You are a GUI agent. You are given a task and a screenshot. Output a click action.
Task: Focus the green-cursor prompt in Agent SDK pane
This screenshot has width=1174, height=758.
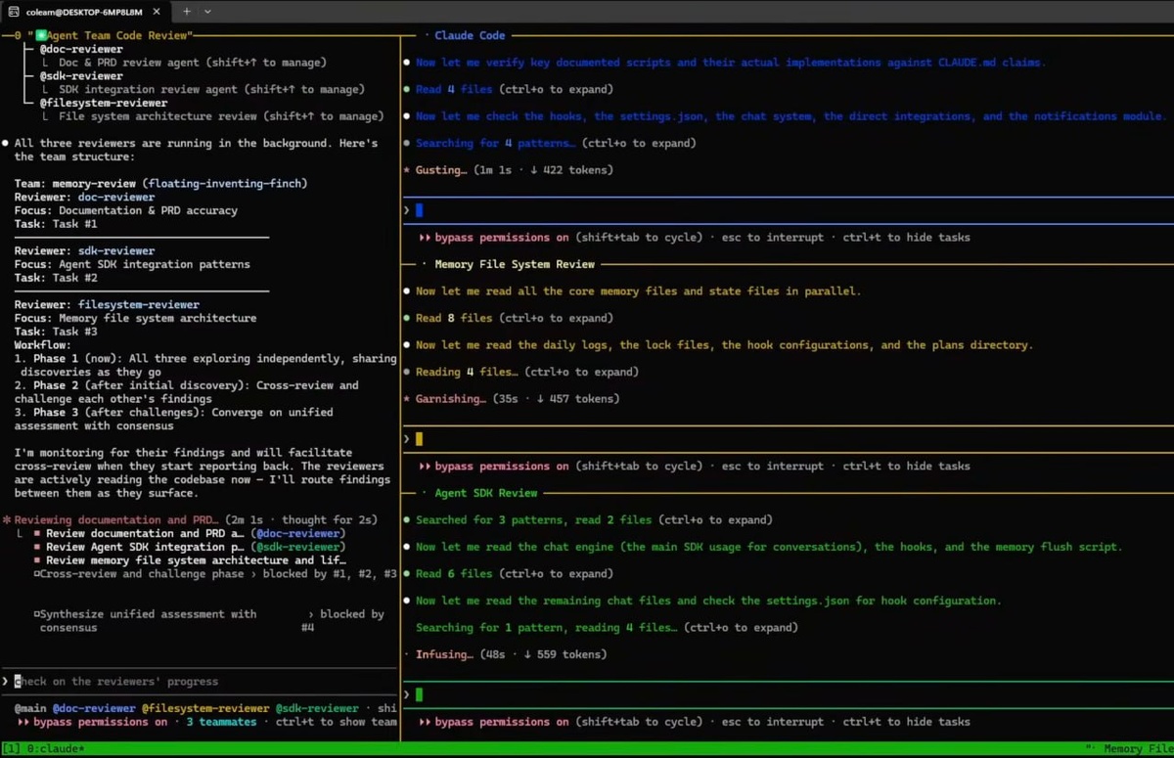click(x=788, y=694)
